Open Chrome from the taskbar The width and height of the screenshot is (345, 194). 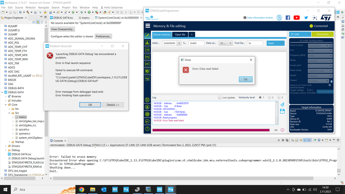click(82, 190)
